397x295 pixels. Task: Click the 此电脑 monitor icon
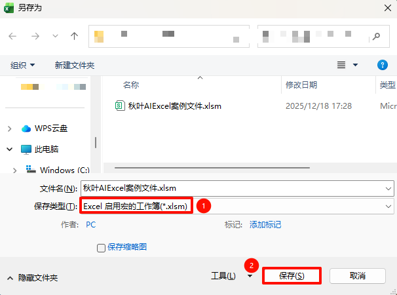coord(26,149)
